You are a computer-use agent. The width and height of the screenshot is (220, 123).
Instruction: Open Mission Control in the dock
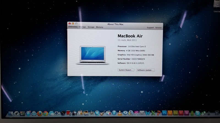coord(22,113)
